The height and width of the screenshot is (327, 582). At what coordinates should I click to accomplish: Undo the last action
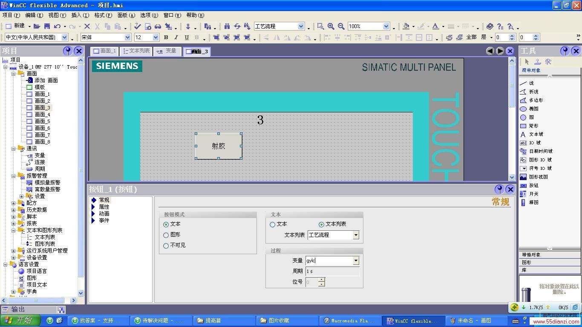coord(57,26)
